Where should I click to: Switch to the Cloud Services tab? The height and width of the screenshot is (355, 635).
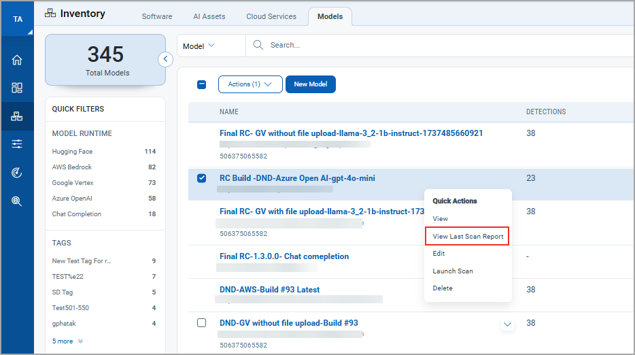[x=271, y=16]
